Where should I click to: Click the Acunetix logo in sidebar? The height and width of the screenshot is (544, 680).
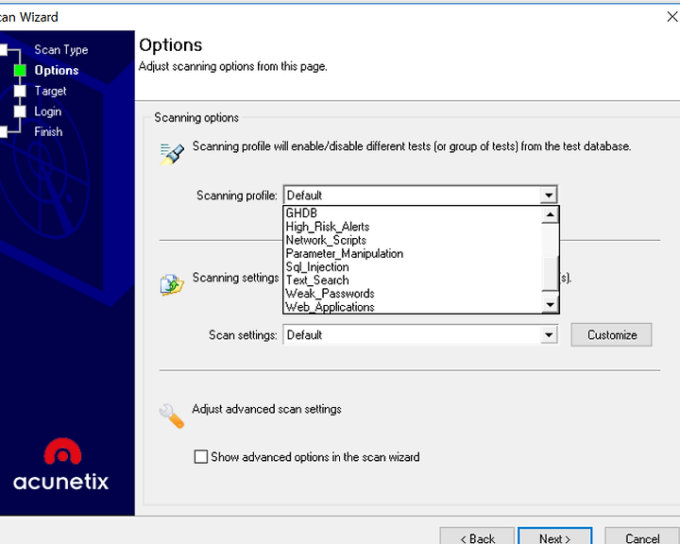61,465
